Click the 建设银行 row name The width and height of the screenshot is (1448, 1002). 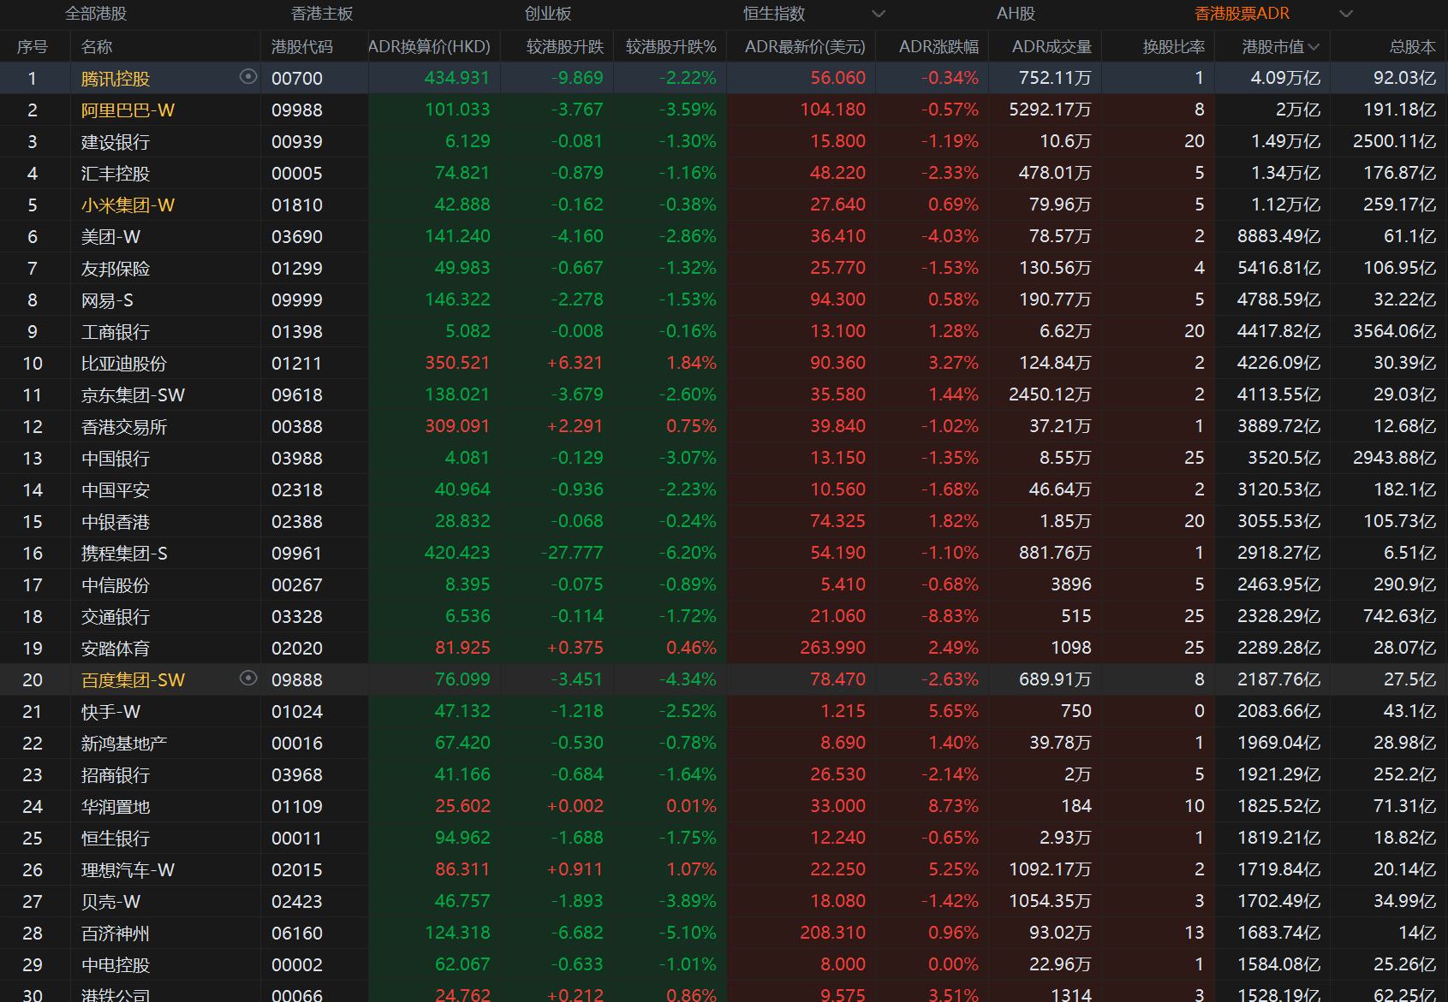click(x=116, y=141)
